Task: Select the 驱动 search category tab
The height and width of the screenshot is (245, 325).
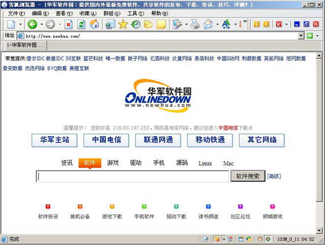Action: point(136,163)
